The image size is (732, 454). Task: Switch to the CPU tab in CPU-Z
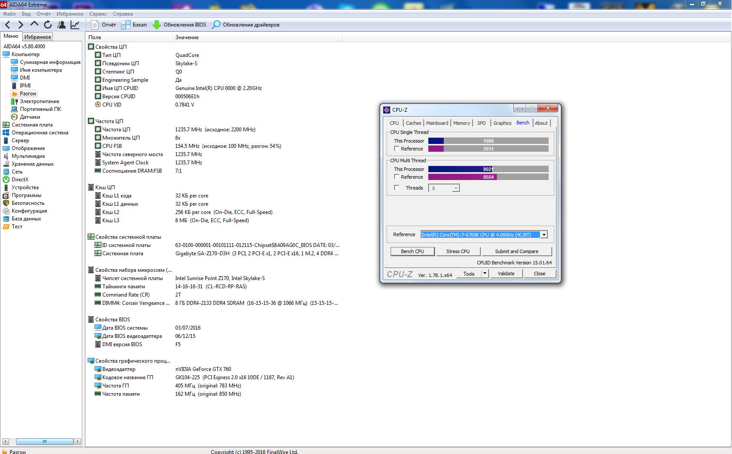coord(395,123)
